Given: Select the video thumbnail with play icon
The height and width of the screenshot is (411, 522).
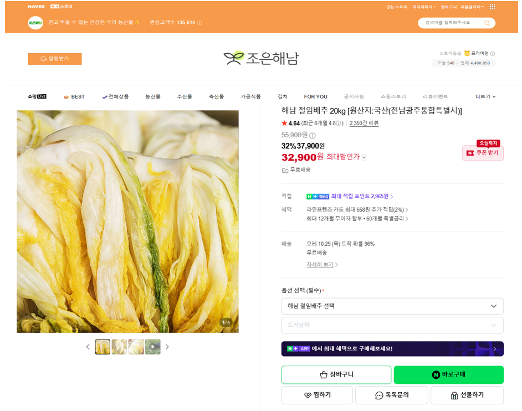Looking at the screenshot, I should (x=153, y=347).
